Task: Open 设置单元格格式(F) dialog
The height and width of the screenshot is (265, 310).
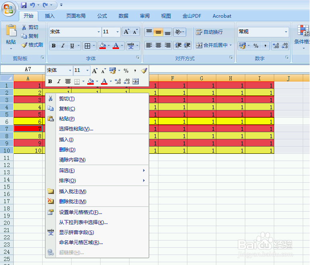Action: [97, 212]
